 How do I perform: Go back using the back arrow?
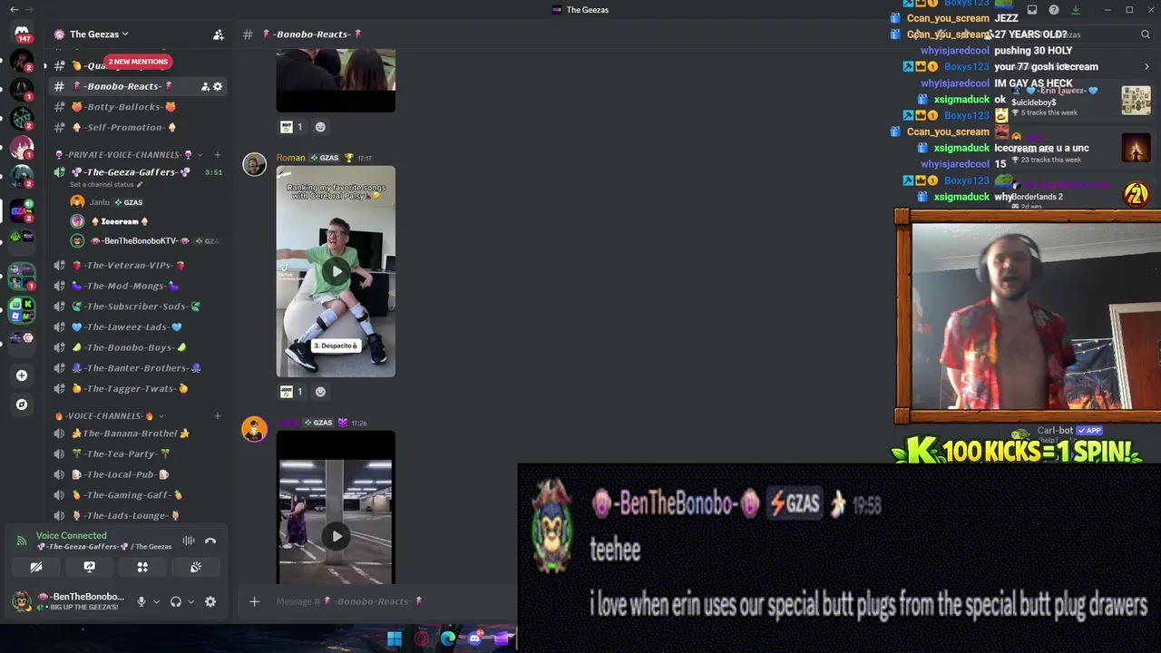(14, 10)
